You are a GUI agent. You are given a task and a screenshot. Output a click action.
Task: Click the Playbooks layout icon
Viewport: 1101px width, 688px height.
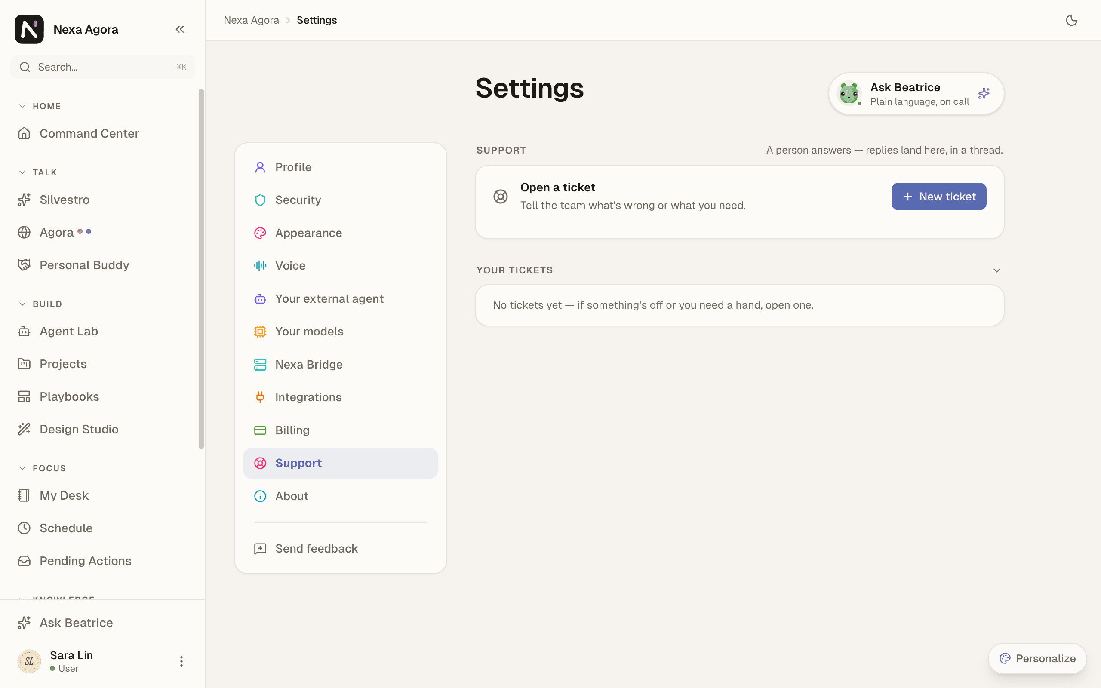click(24, 397)
